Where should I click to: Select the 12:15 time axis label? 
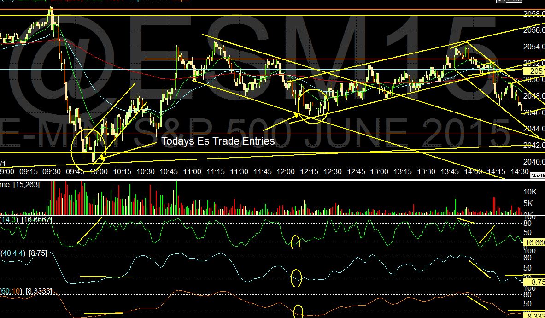[x=309, y=171]
